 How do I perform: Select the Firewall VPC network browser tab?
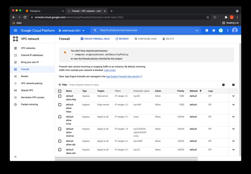click(87, 11)
